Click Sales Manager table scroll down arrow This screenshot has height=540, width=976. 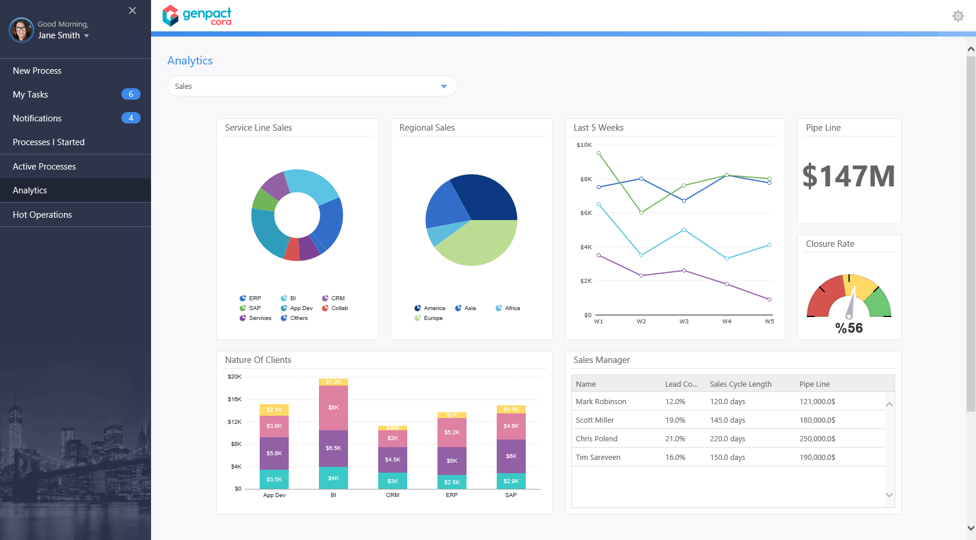point(889,495)
